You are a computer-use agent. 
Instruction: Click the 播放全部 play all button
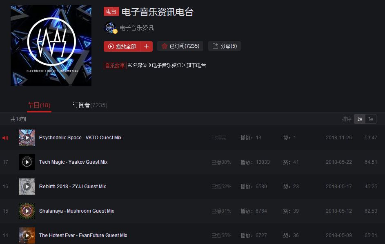click(x=122, y=46)
